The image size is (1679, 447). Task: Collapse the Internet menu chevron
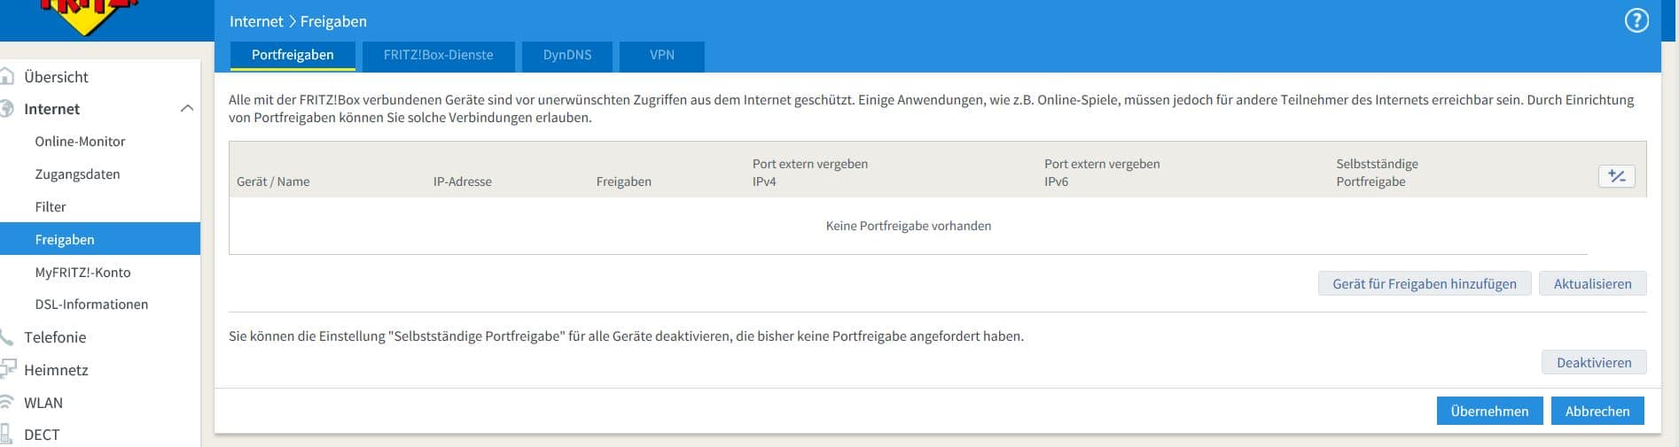(186, 108)
